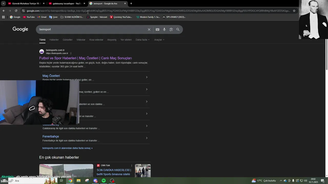The width and height of the screenshot is (328, 184).
Task: Click the beinsports.com.tr site name
Action: (55, 50)
